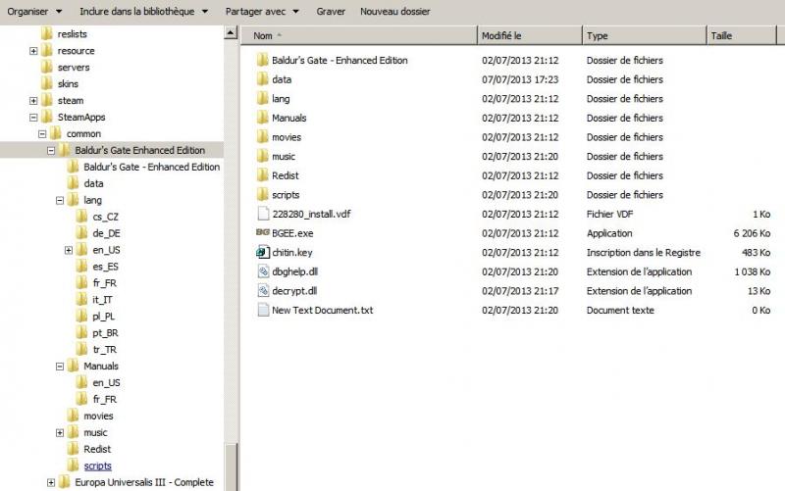Collapse the SteamApps folder in tree
This screenshot has width=785, height=491.
click(x=33, y=117)
